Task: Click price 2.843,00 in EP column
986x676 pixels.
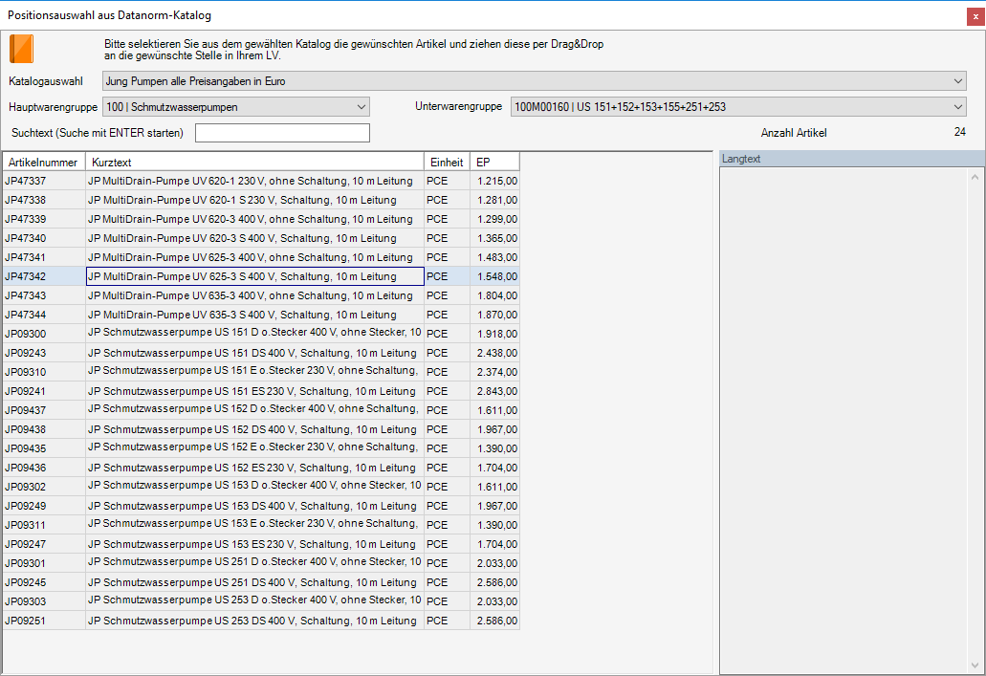Action: tap(496, 391)
